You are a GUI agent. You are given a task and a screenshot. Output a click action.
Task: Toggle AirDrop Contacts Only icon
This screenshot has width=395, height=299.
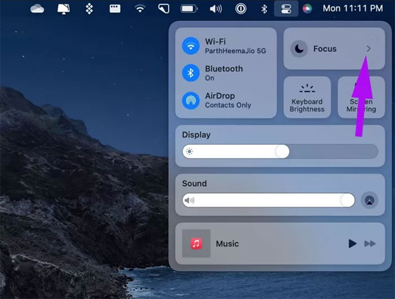point(191,100)
